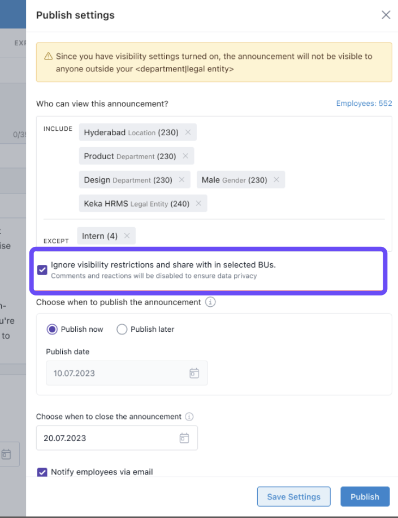Open calendar icon for close date
This screenshot has height=518, width=398.
184,438
